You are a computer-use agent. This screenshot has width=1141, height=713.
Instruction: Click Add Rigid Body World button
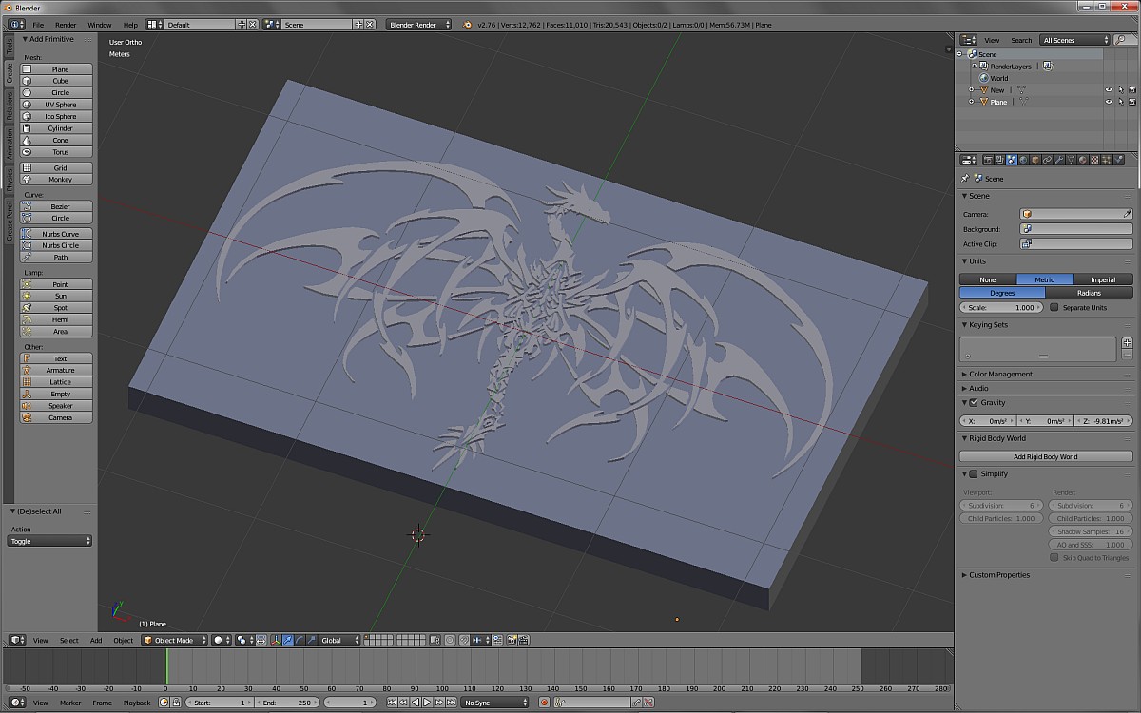click(x=1045, y=456)
